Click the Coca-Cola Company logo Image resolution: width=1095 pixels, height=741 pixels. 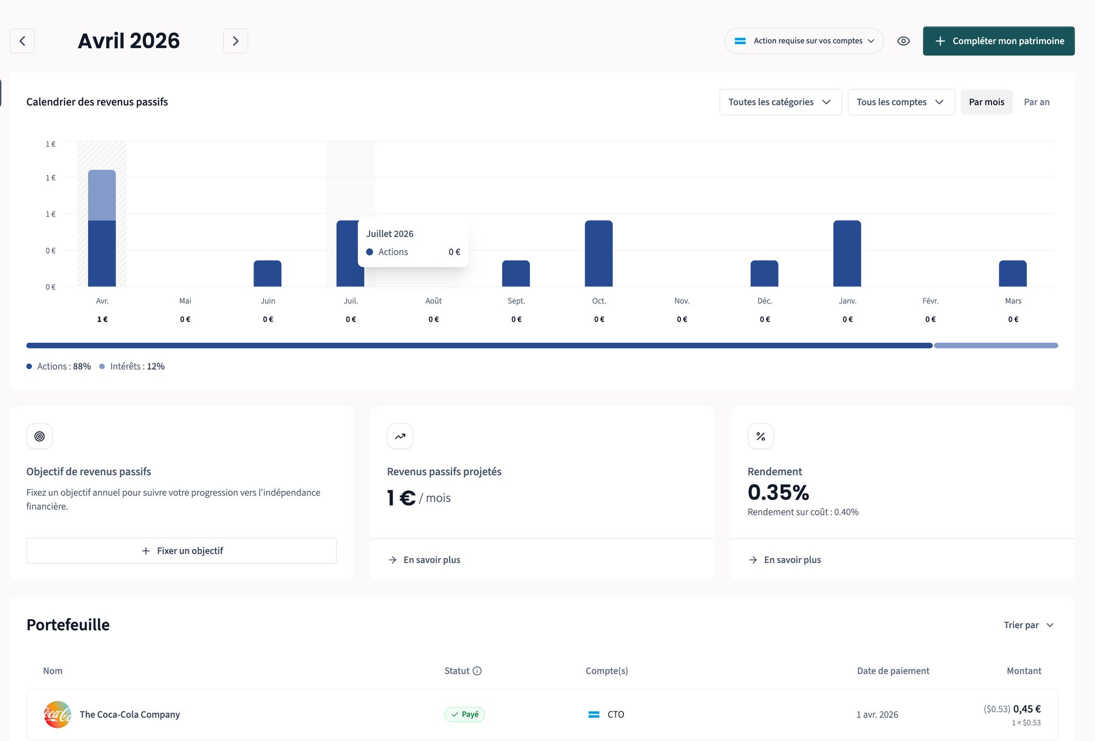(x=57, y=714)
